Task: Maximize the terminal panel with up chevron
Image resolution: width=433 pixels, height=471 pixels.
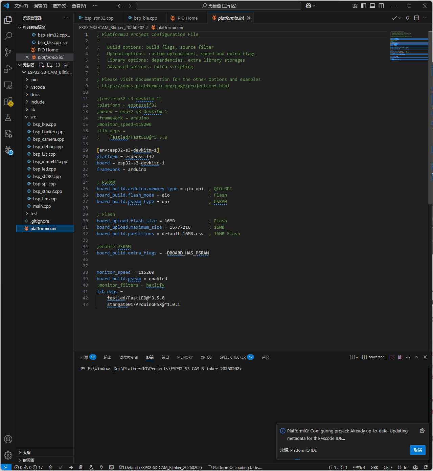Action: coord(416,357)
